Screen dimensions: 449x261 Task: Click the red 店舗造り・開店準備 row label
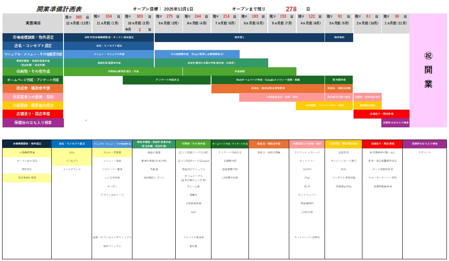pyautogui.click(x=33, y=114)
